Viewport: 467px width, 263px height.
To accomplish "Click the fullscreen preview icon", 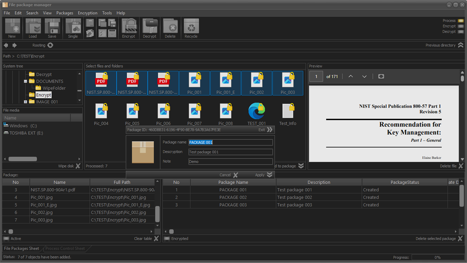I will pos(381,76).
